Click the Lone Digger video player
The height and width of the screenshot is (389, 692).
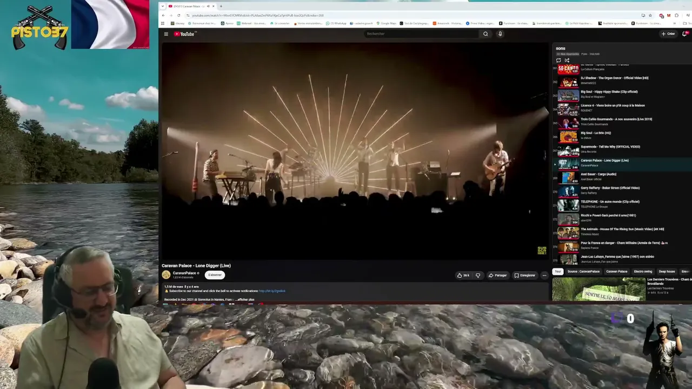click(x=355, y=151)
